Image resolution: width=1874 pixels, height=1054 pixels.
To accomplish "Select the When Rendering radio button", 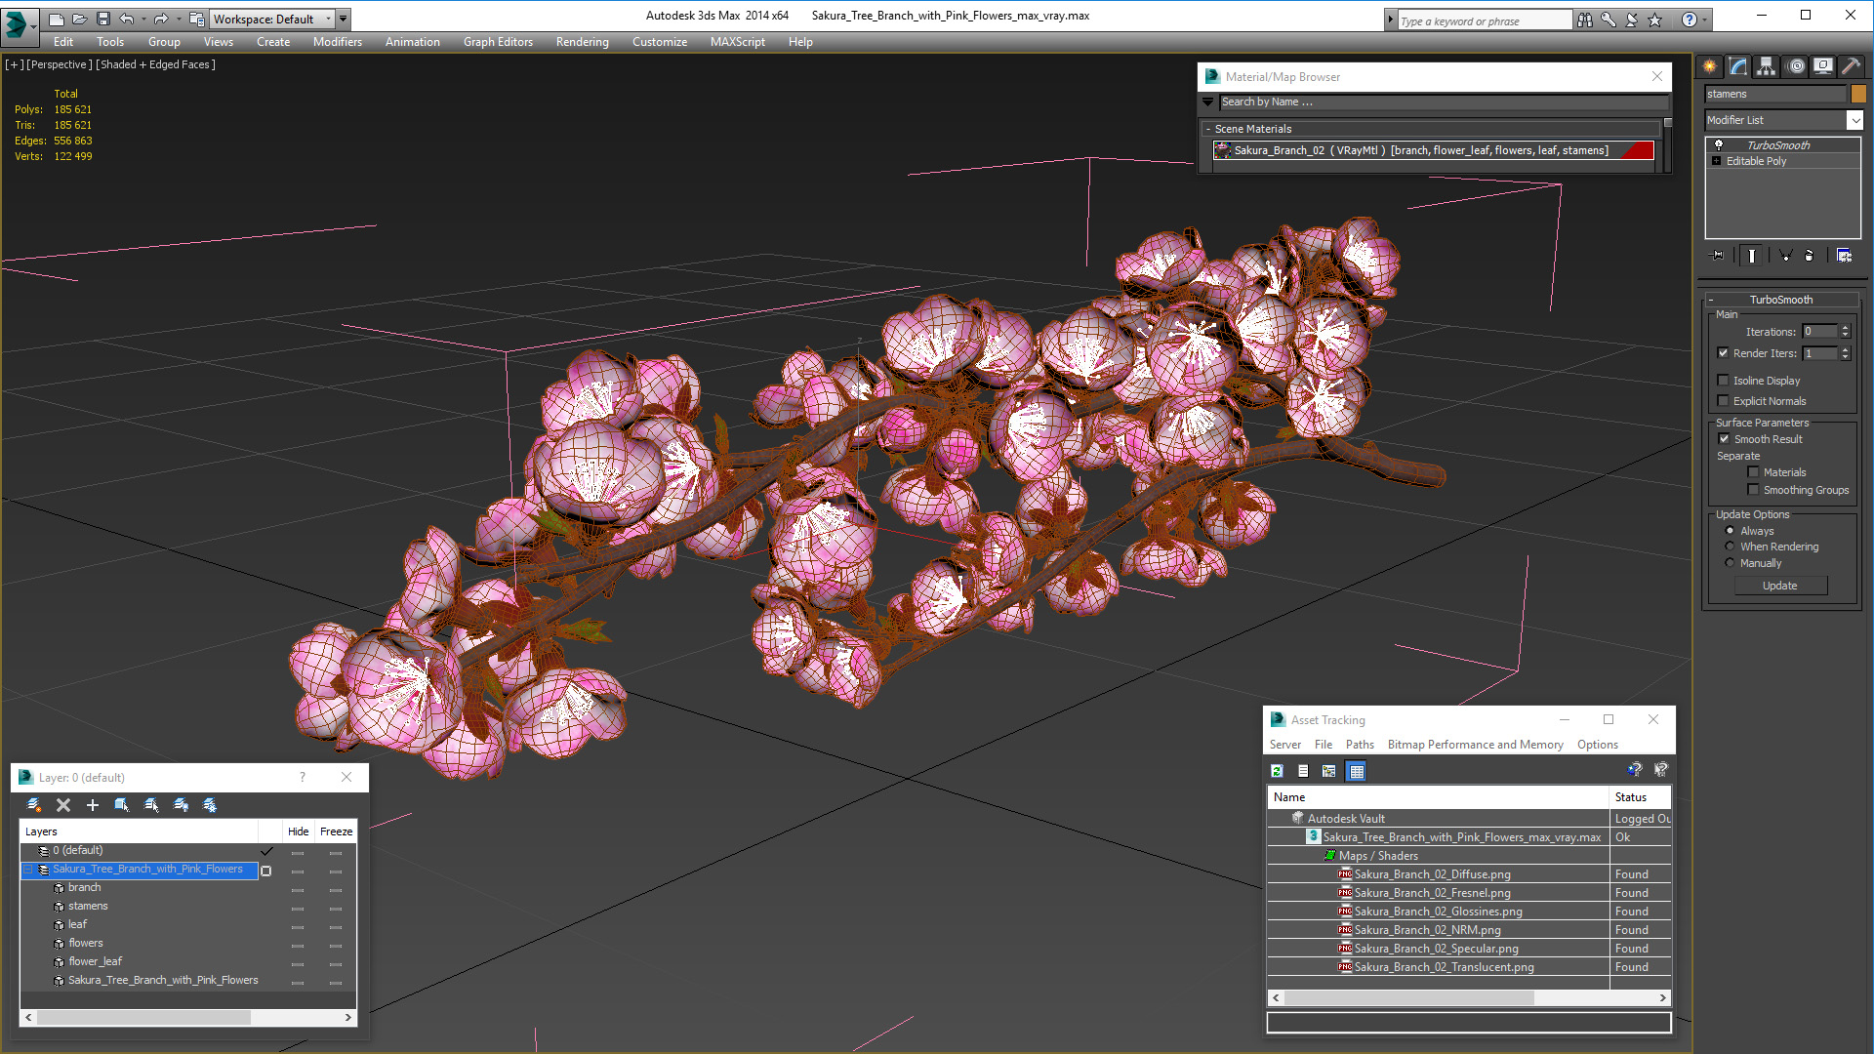I will pyautogui.click(x=1730, y=547).
